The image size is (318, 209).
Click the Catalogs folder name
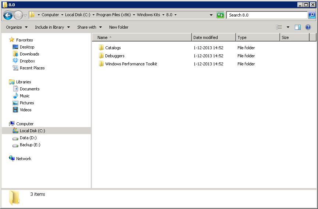click(113, 48)
